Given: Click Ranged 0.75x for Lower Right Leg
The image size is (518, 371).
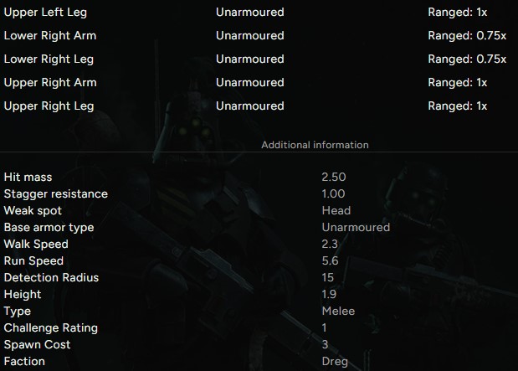Looking at the screenshot, I should click(x=467, y=59).
